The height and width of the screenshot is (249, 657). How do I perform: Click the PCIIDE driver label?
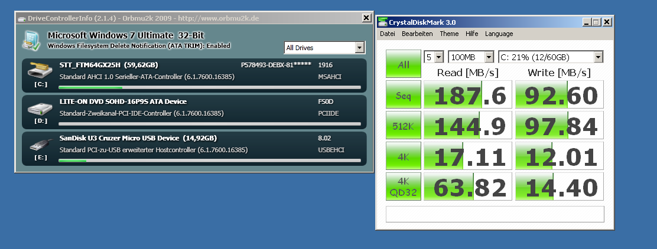tap(328, 113)
